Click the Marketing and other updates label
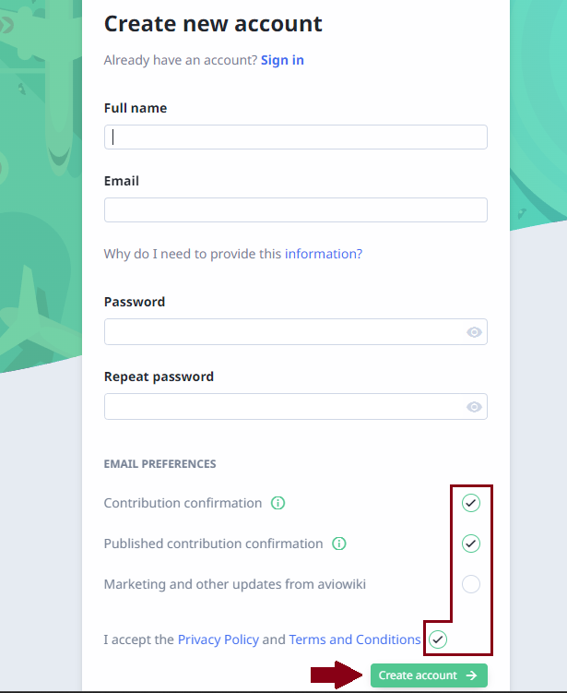Image resolution: width=567 pixels, height=693 pixels. pyautogui.click(x=234, y=584)
